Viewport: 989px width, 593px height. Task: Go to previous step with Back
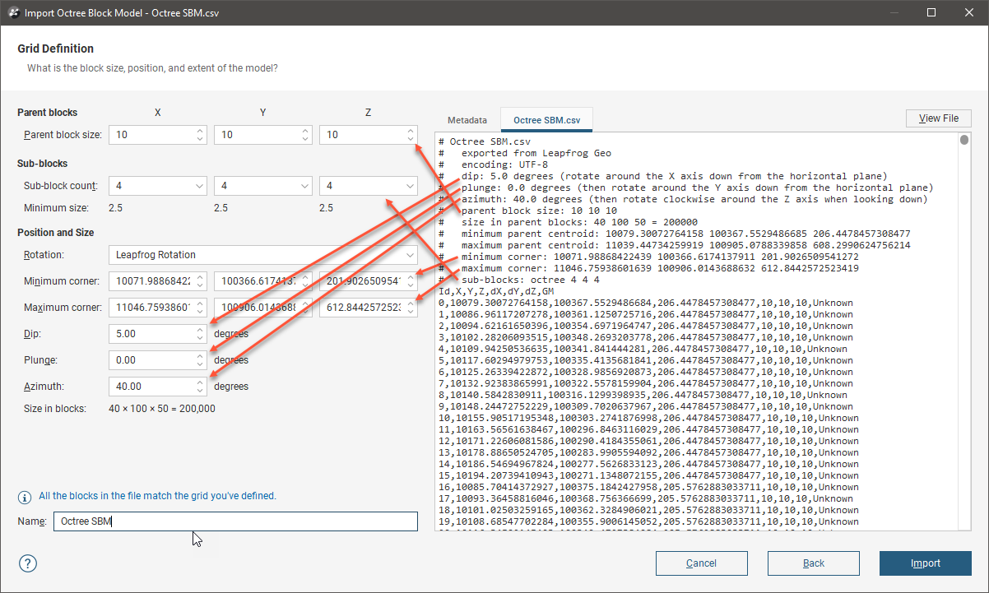click(x=813, y=563)
